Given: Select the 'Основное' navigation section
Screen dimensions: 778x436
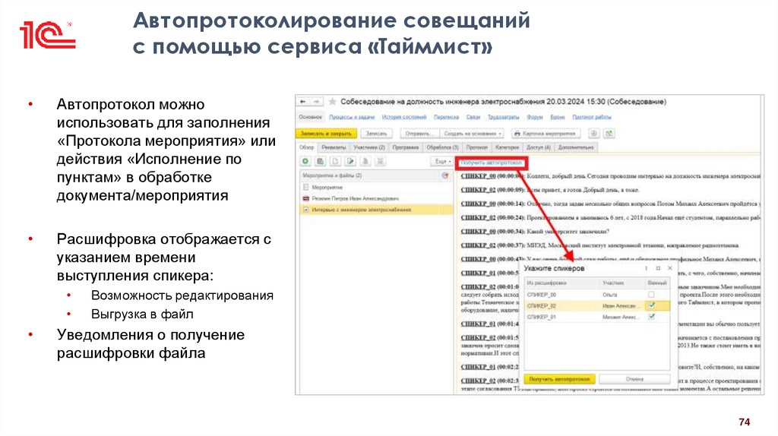Looking at the screenshot, I should click(x=311, y=117).
